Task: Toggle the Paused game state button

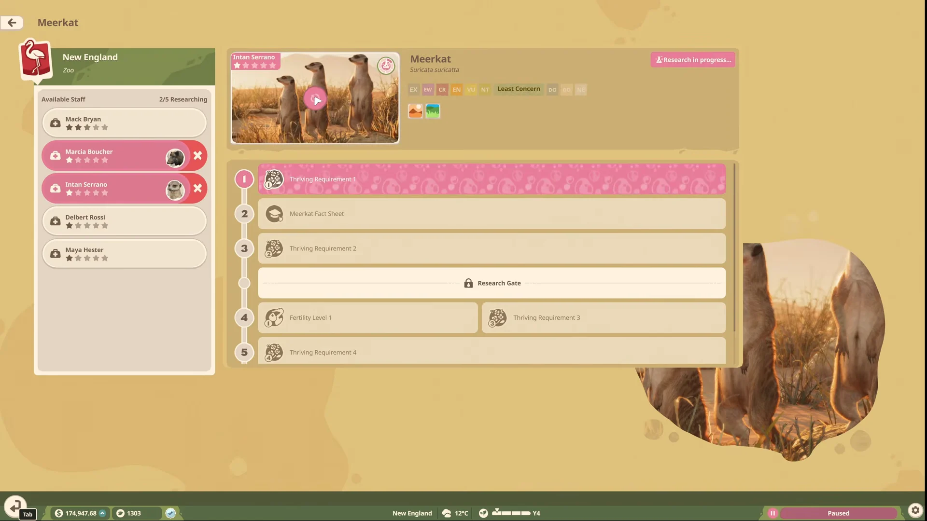Action: point(838,513)
